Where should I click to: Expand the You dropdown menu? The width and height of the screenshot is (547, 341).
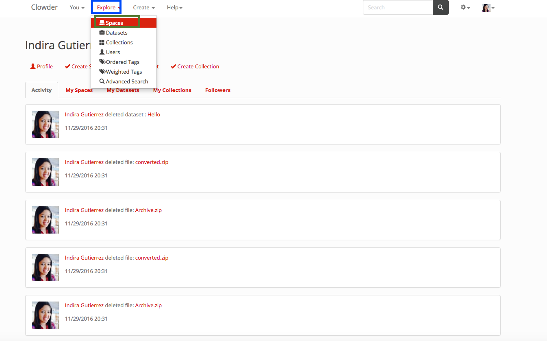77,7
